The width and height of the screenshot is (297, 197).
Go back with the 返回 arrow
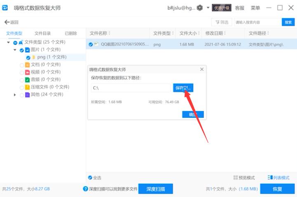12,22
